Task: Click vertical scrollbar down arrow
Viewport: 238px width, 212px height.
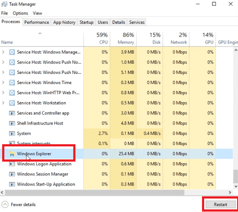Action: (236, 186)
